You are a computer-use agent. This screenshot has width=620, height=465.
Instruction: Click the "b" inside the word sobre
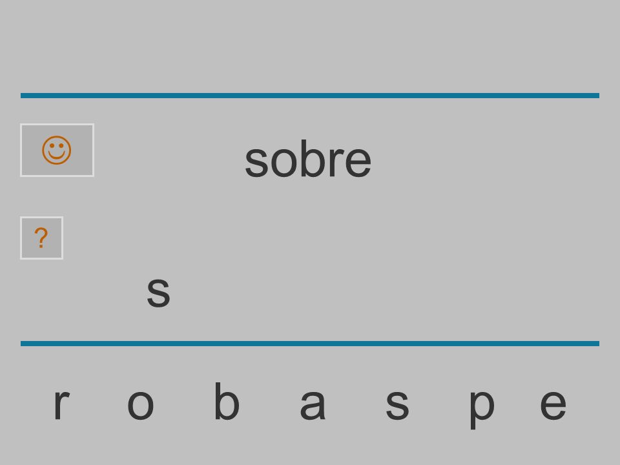click(x=314, y=159)
